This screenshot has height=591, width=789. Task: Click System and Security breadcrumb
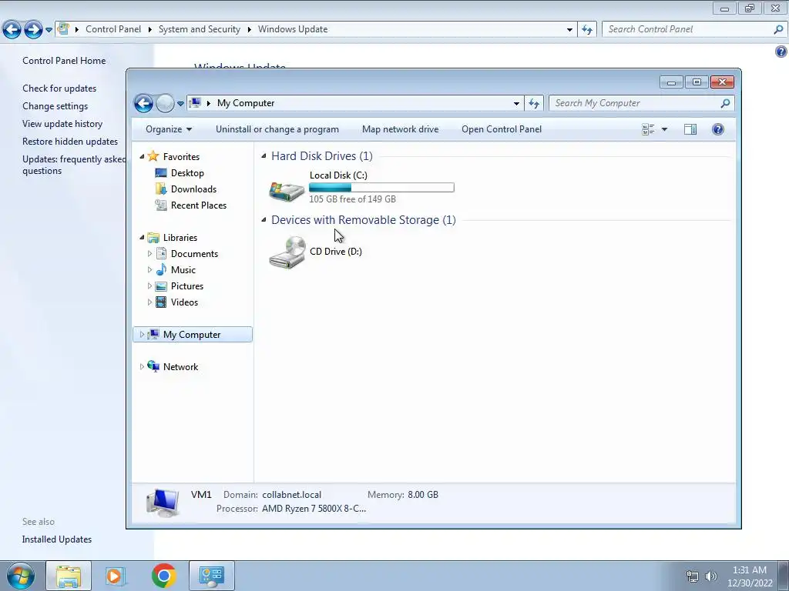point(200,29)
